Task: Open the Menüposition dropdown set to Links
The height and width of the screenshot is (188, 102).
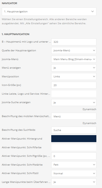Action: point(74,77)
